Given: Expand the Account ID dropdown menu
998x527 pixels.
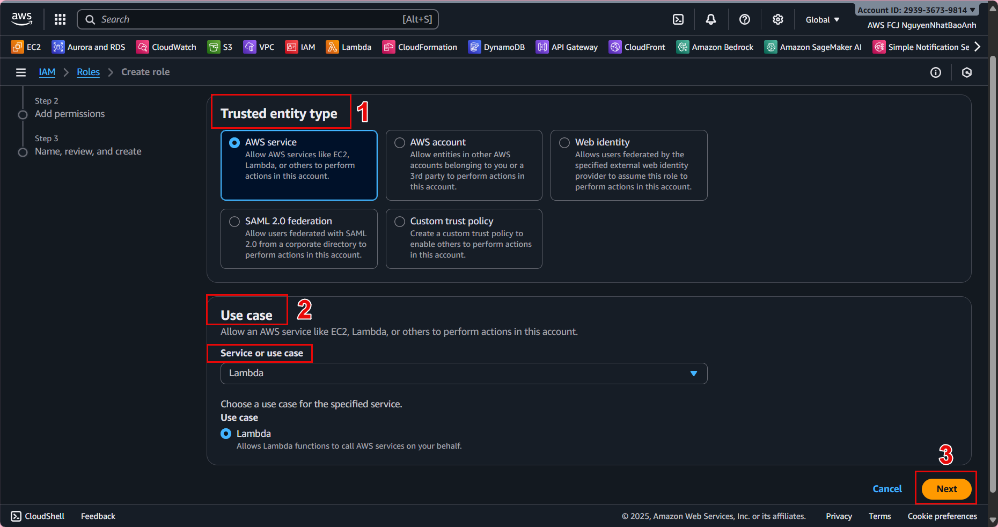Looking at the screenshot, I should click(916, 10).
